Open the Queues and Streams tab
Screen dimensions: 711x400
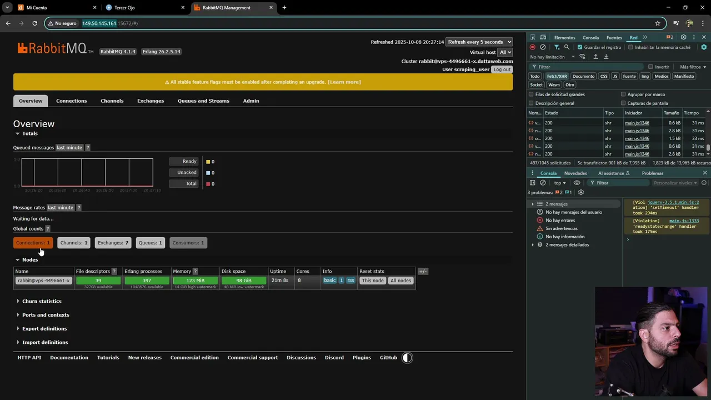[x=203, y=101]
